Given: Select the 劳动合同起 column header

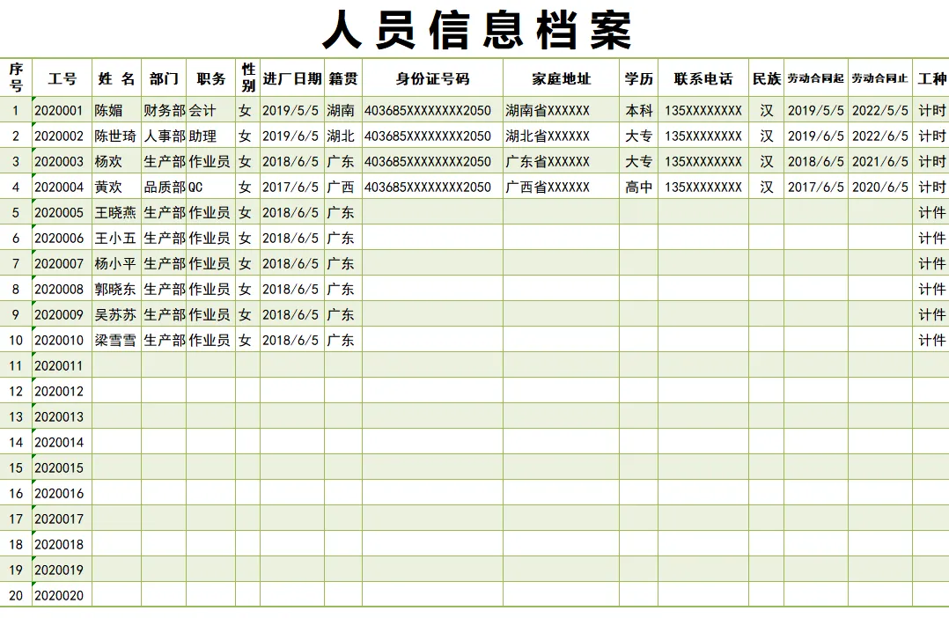Looking at the screenshot, I should tap(816, 77).
